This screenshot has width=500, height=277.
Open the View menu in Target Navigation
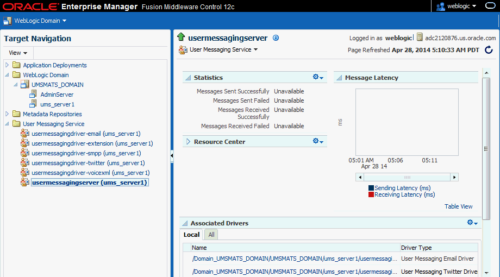18,53
